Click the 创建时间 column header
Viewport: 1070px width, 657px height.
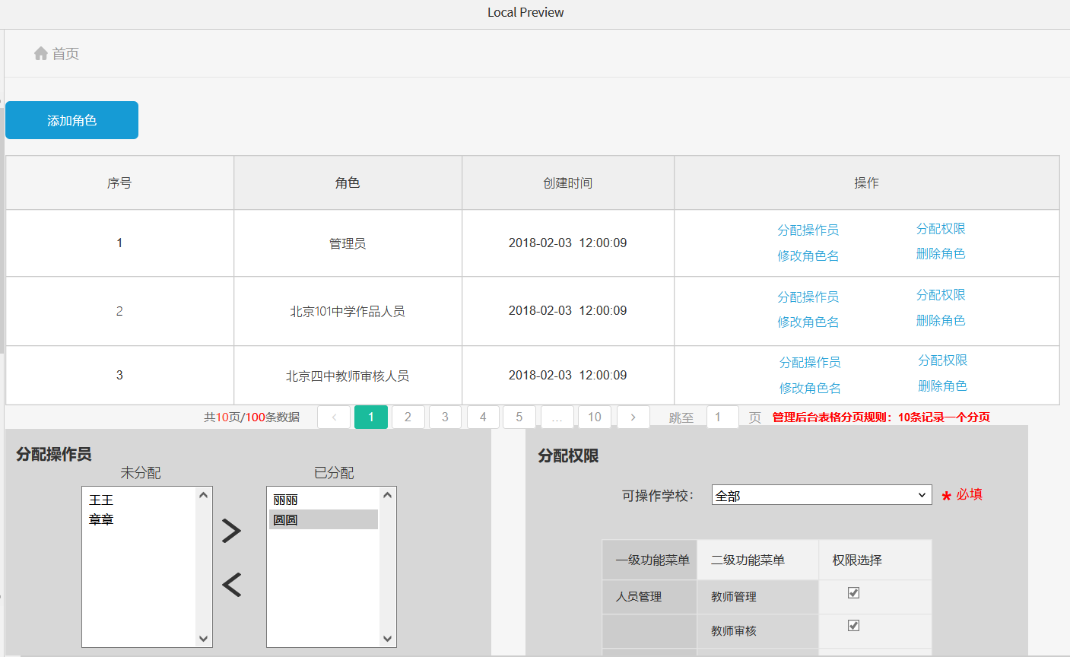coord(567,182)
